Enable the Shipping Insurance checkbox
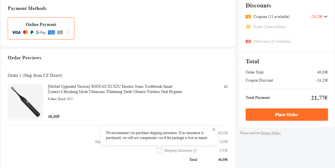Viewport: 335px width, 168px height. click(x=159, y=151)
